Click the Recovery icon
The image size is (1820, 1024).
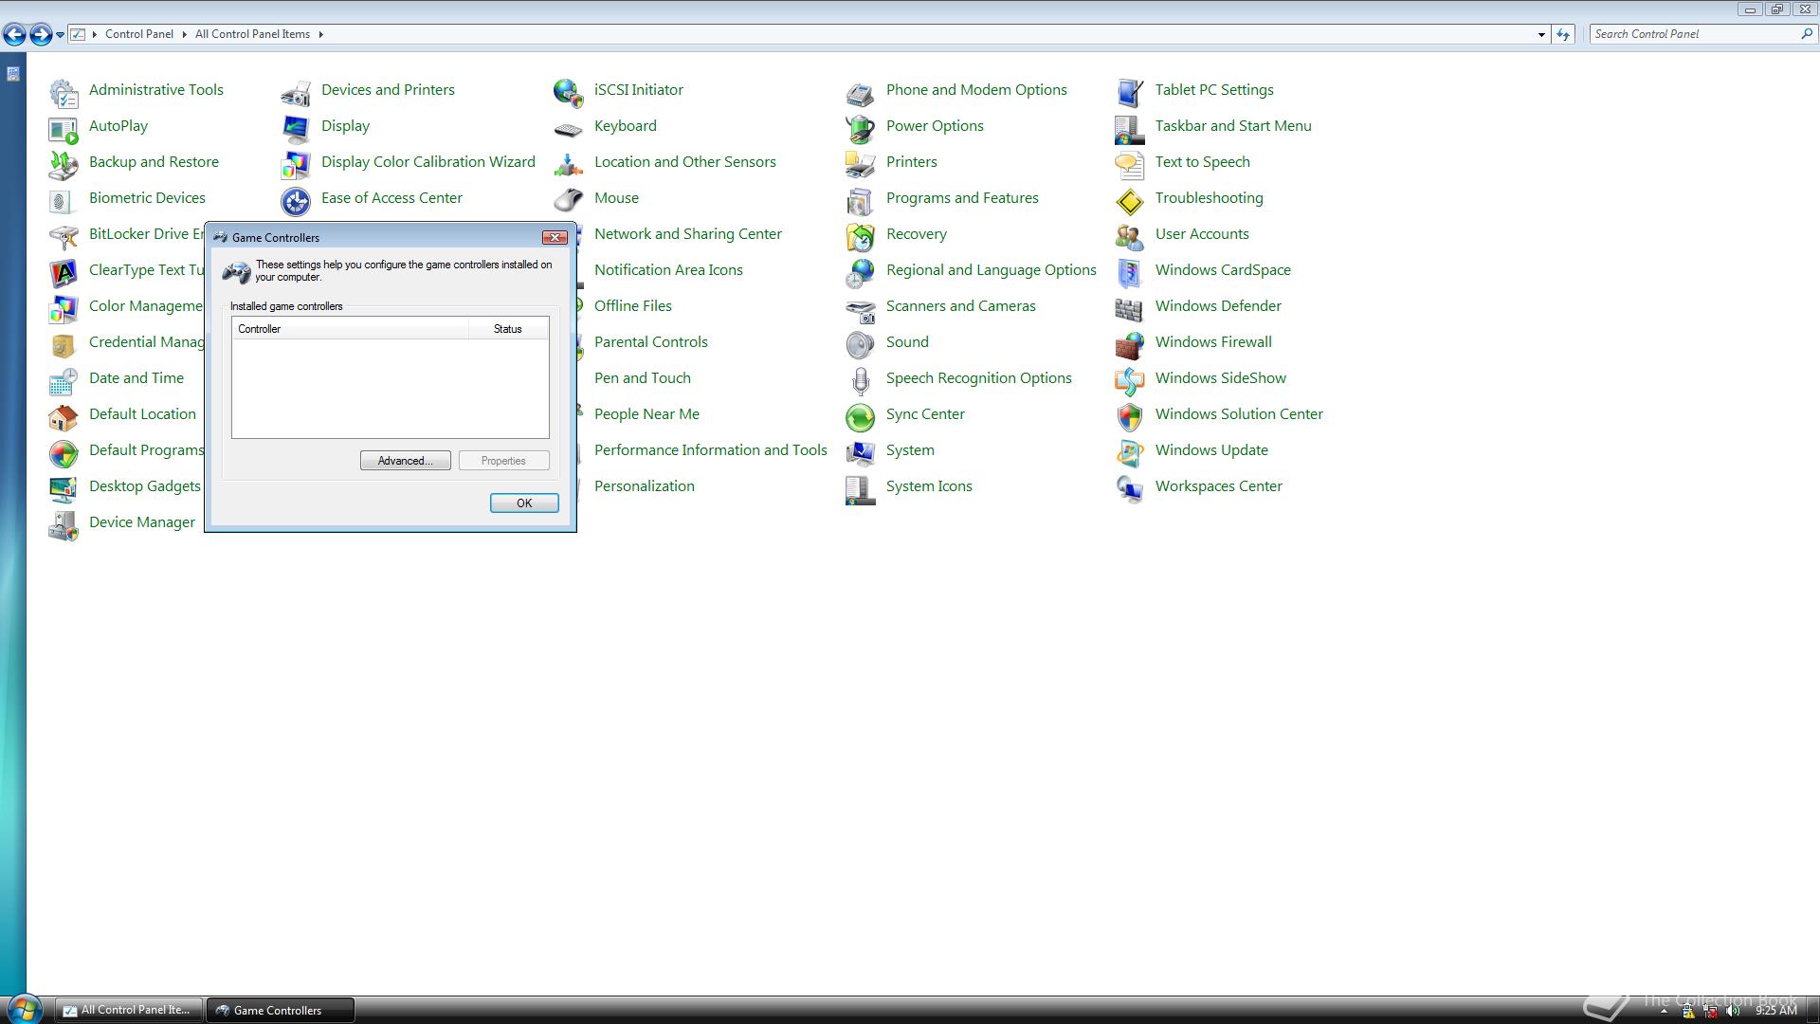pyautogui.click(x=861, y=236)
